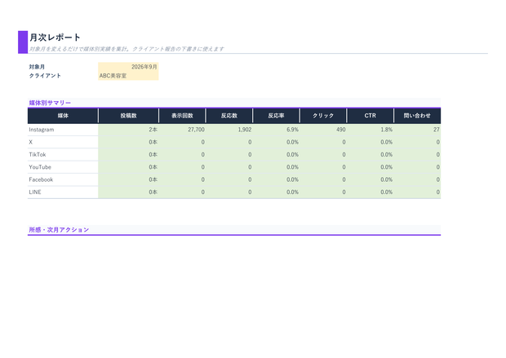Viewport: 506px width, 358px height.
Task: Select the YouTube row label
Action: coord(63,167)
